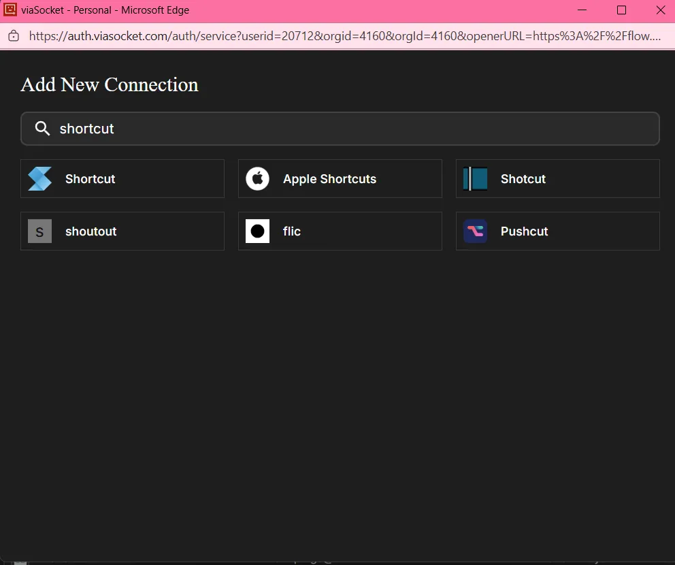Screen dimensions: 675x565
Task: Click the viaSocket window favicon
Action: click(10, 10)
